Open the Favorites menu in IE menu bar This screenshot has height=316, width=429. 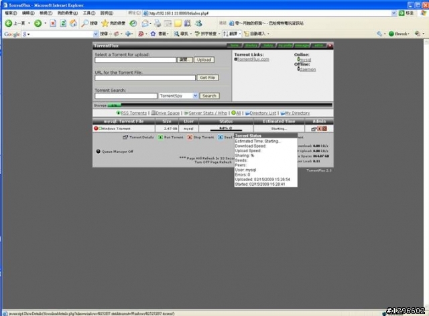pos(67,13)
